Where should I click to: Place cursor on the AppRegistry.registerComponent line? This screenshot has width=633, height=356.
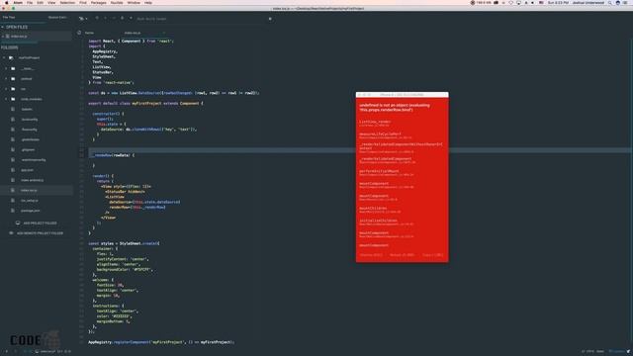[161, 342]
